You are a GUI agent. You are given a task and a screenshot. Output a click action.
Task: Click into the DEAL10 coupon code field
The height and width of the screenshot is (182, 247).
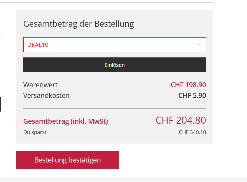[109, 45]
